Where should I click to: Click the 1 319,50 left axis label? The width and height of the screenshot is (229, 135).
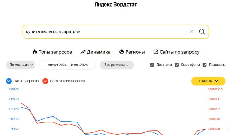point(13,99)
